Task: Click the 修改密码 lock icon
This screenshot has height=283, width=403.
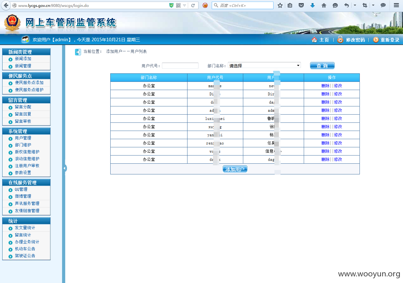Action: click(x=340, y=39)
